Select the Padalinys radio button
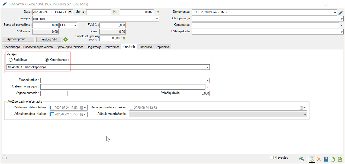Screen dimensions: 345x164 11,60
